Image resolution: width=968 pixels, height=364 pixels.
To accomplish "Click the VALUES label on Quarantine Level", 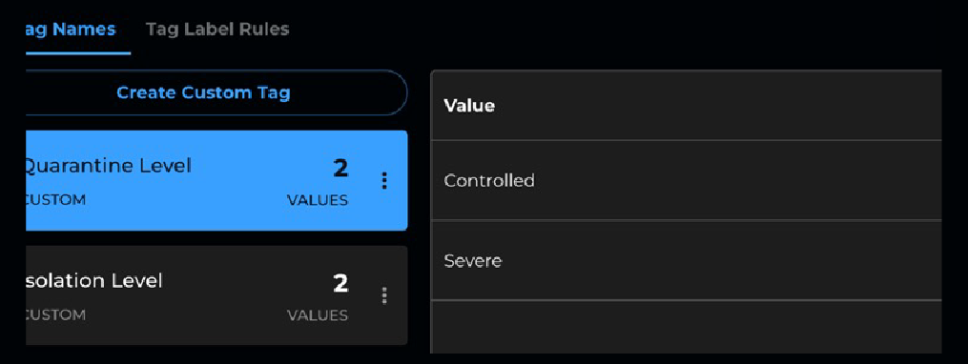I will point(318,200).
